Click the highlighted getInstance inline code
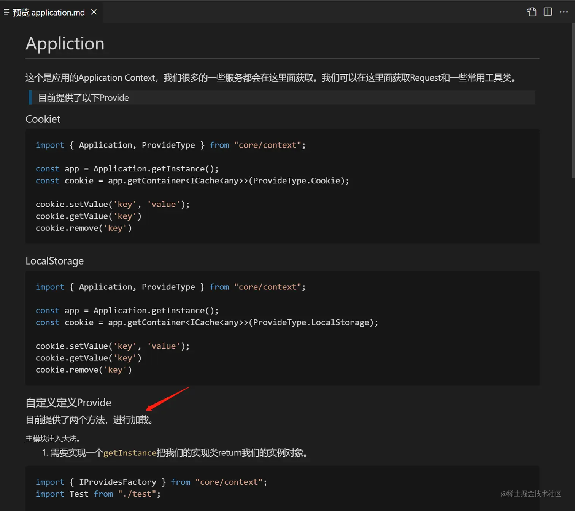 point(130,453)
